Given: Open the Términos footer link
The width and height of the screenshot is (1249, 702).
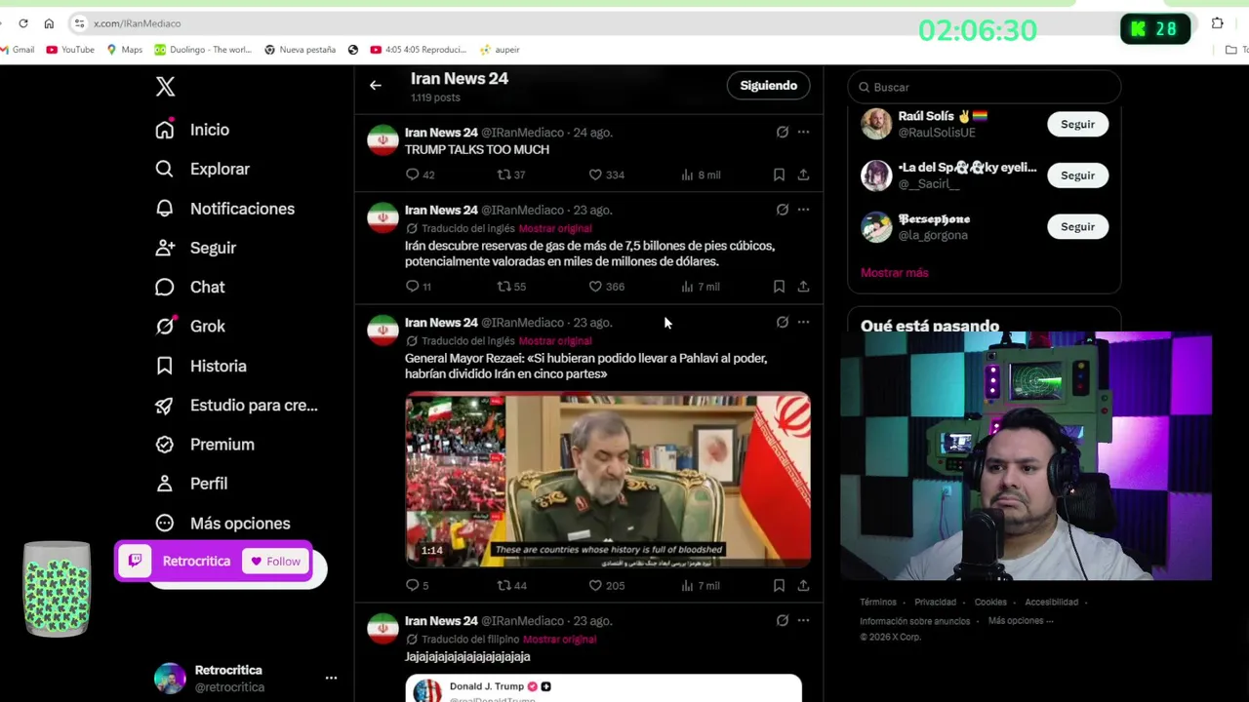Looking at the screenshot, I should (x=878, y=603).
